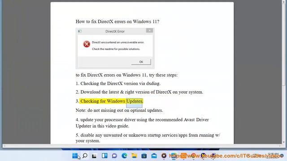Open Microsoft Store taskbar icon

pos(144,156)
